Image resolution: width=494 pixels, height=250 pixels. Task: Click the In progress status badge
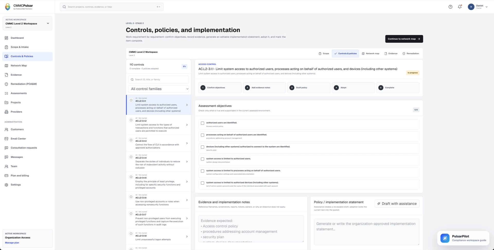coord(412,73)
